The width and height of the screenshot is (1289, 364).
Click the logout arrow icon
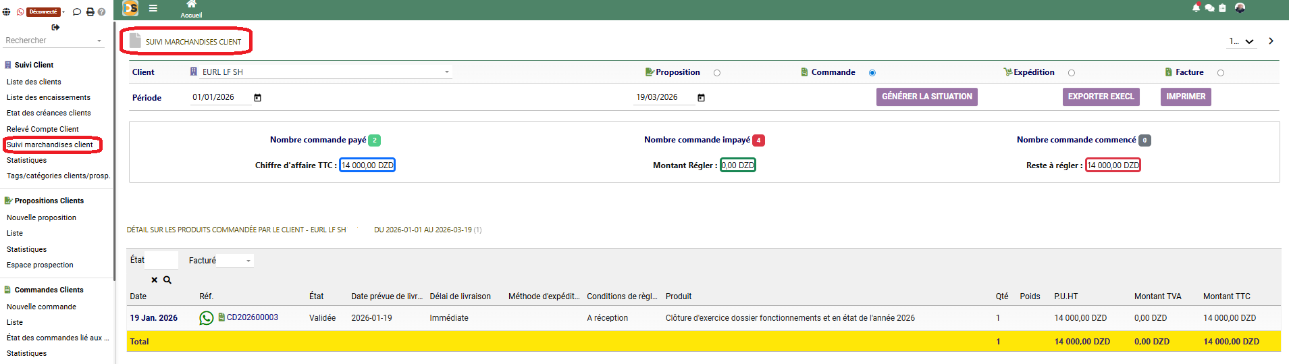pos(55,28)
